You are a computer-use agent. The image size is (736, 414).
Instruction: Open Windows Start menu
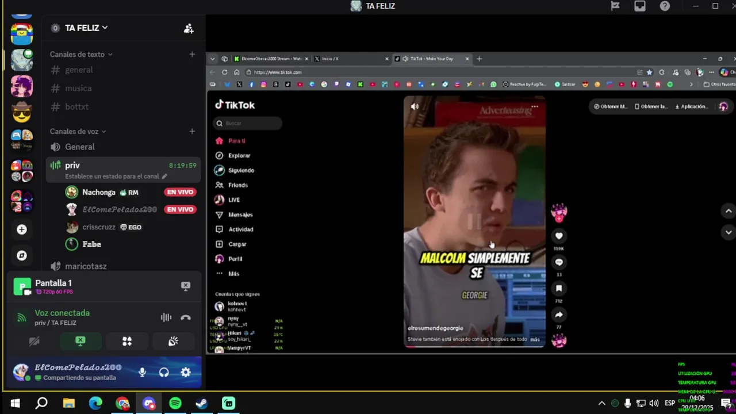pyautogui.click(x=15, y=403)
